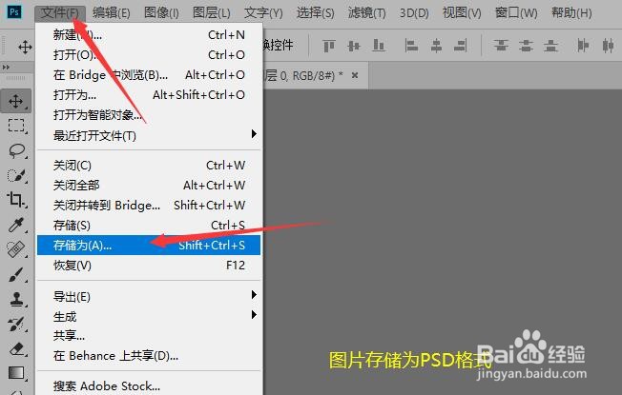622x395 pixels.
Task: Close the document tab with x
Action: point(355,75)
